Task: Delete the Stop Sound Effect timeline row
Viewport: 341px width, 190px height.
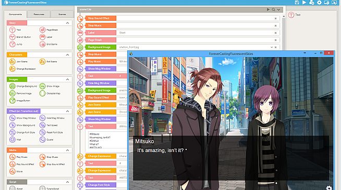Action: (275, 18)
